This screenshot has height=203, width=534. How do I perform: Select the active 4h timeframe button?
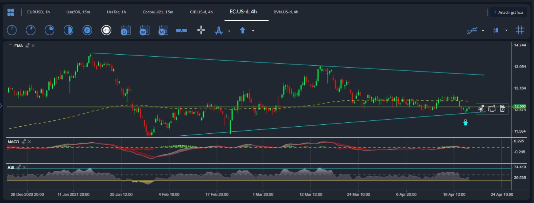click(106, 30)
